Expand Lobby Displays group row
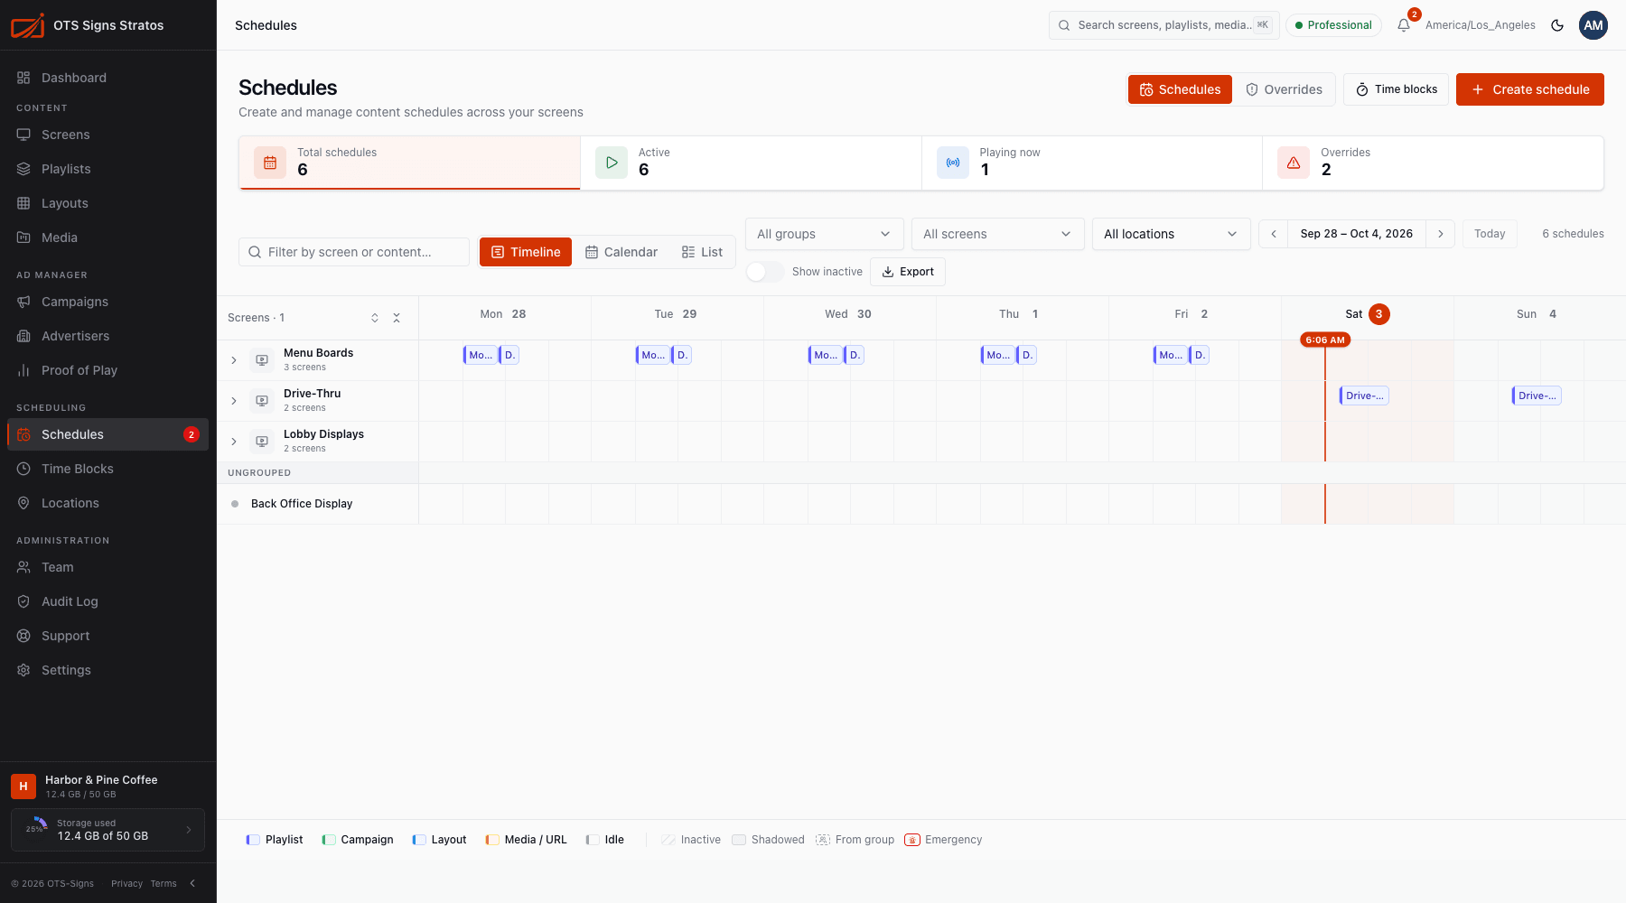Viewport: 1626px width, 903px height. 234,442
